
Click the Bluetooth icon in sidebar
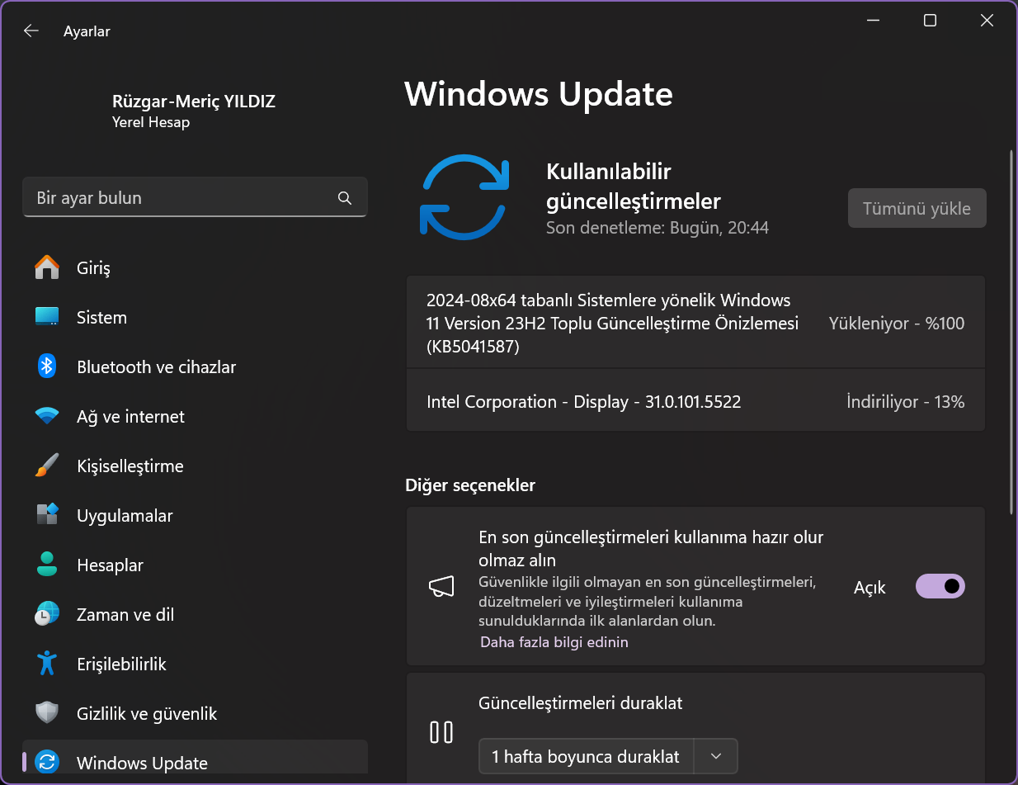[x=47, y=366]
